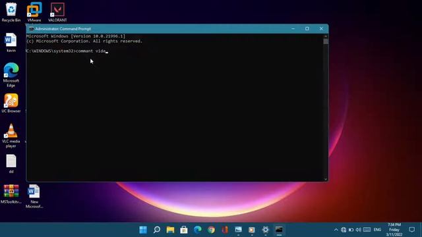Screen dimensions: 422x237
Task: Check the battery tray icon
Action: (351, 230)
